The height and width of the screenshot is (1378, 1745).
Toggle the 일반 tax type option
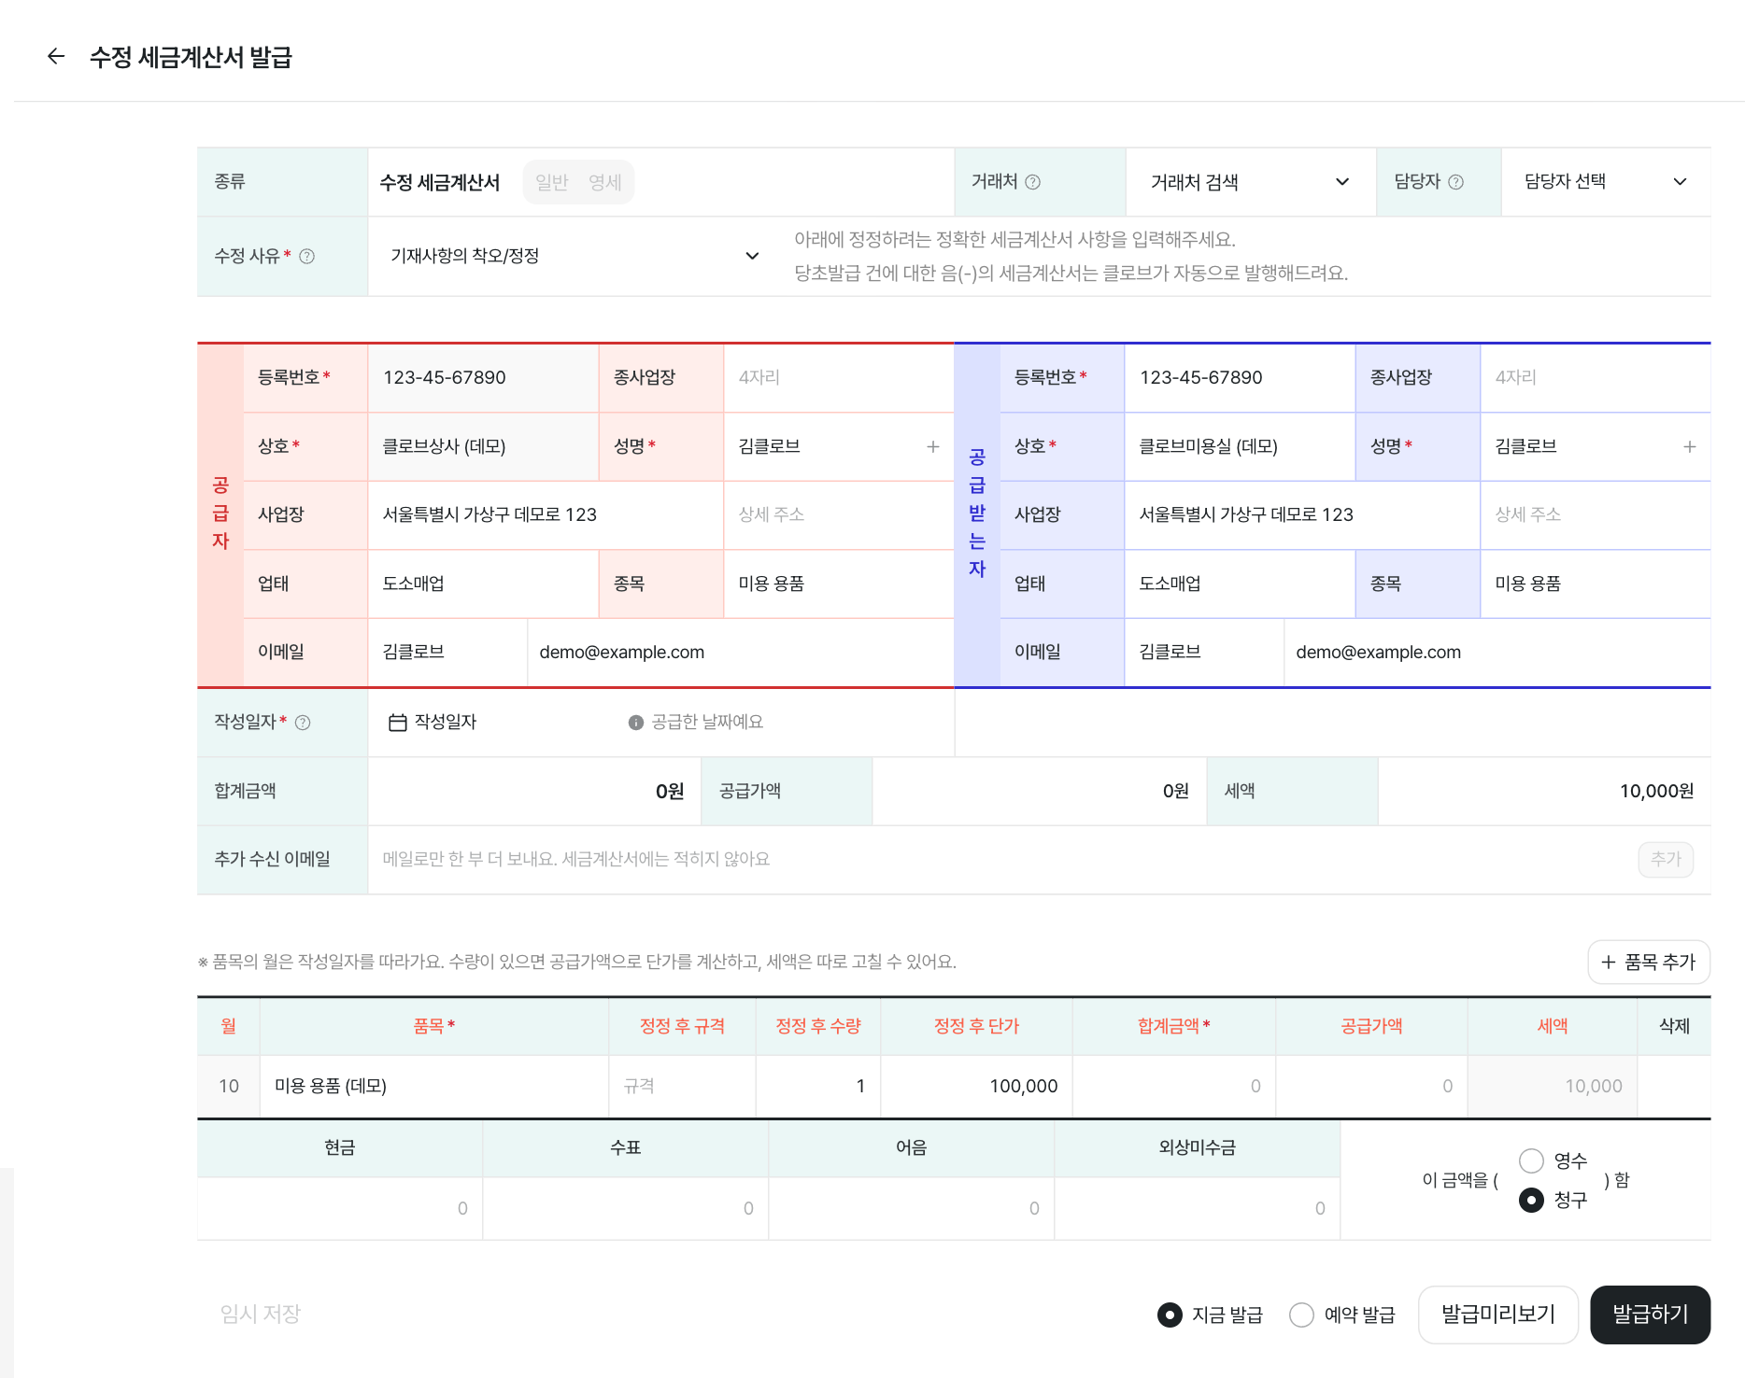tap(552, 182)
